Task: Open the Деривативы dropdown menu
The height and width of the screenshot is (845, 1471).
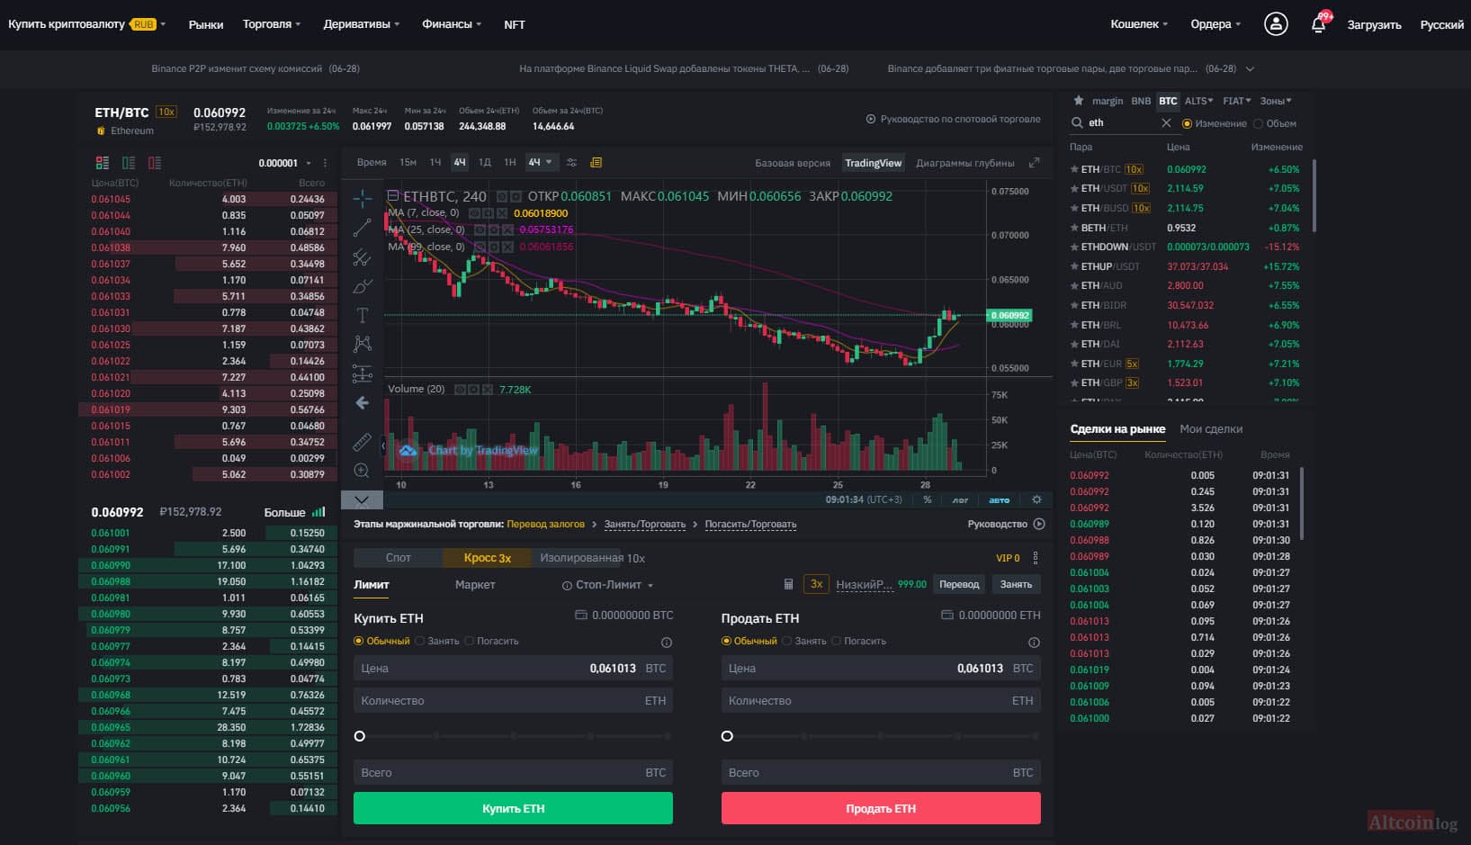Action: [x=362, y=24]
